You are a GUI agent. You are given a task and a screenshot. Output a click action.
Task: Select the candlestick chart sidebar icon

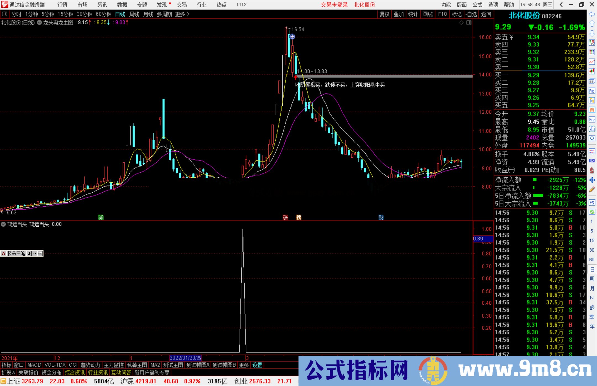pos(592,71)
